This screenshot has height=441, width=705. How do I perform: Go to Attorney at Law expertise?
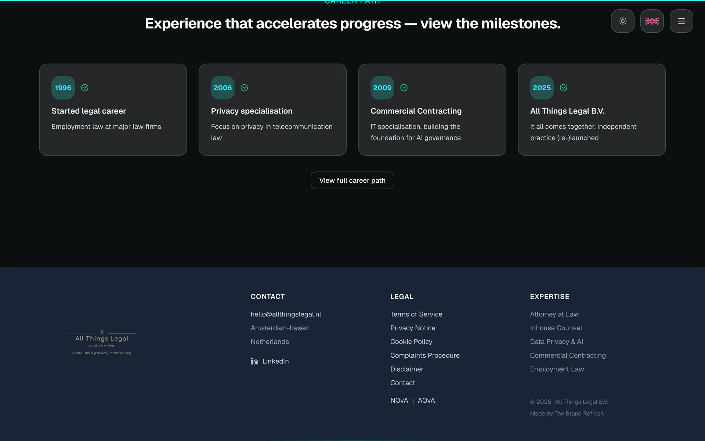554,314
